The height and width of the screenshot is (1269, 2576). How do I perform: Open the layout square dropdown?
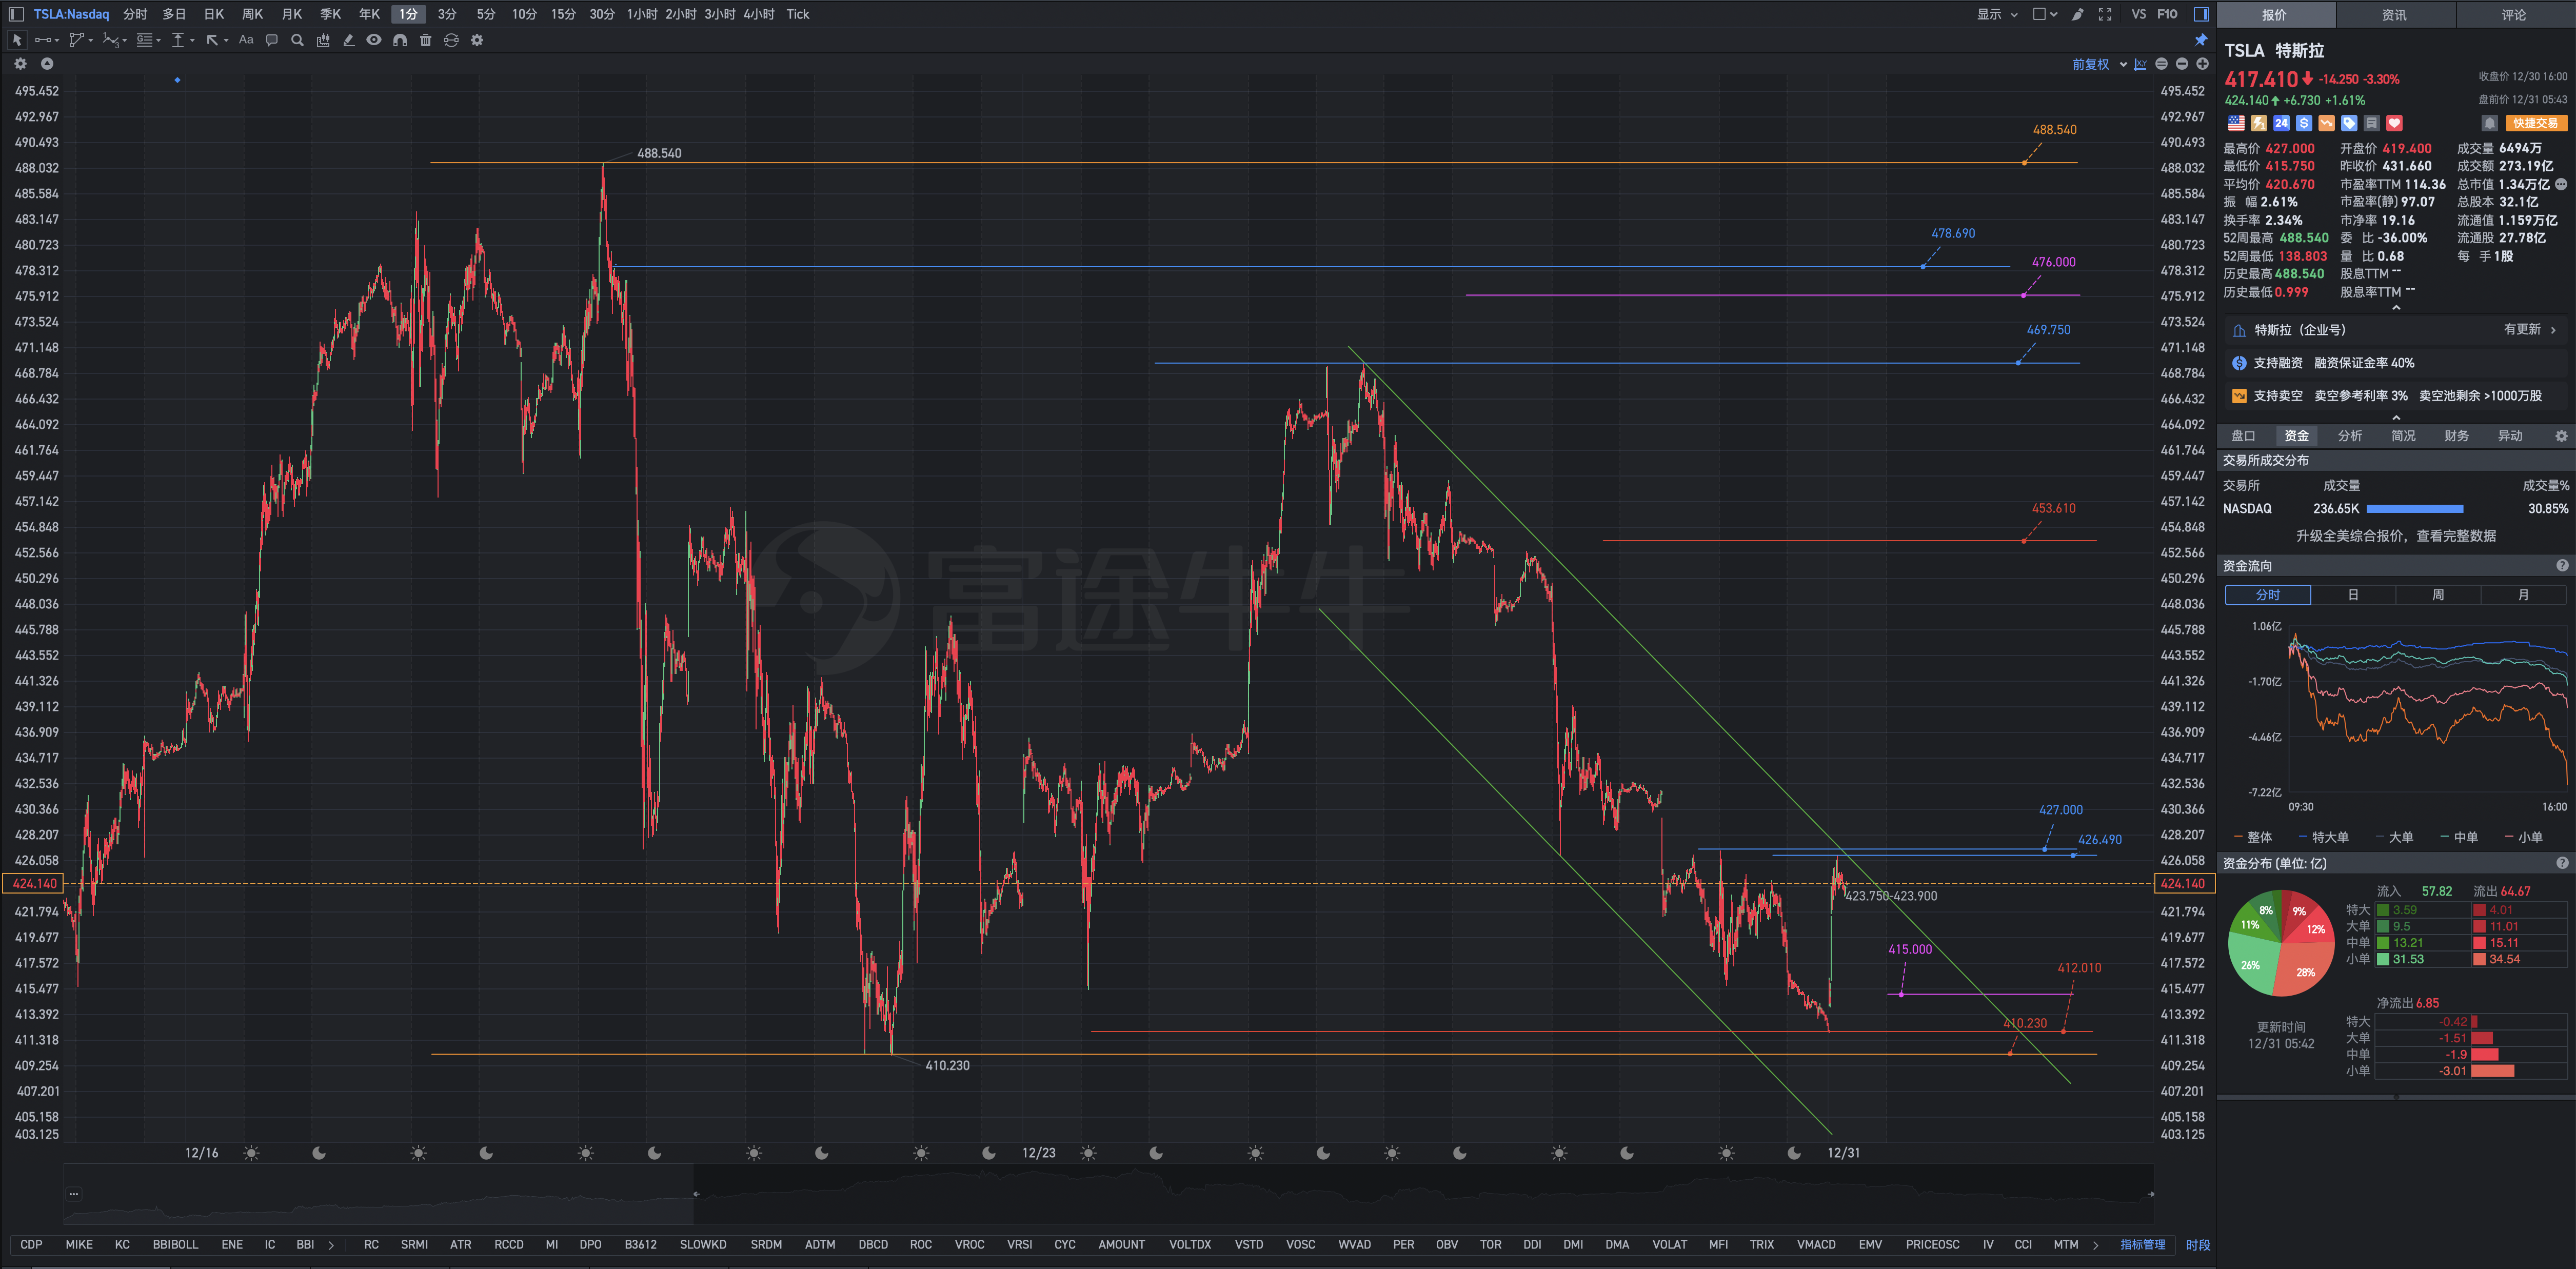click(x=2045, y=14)
